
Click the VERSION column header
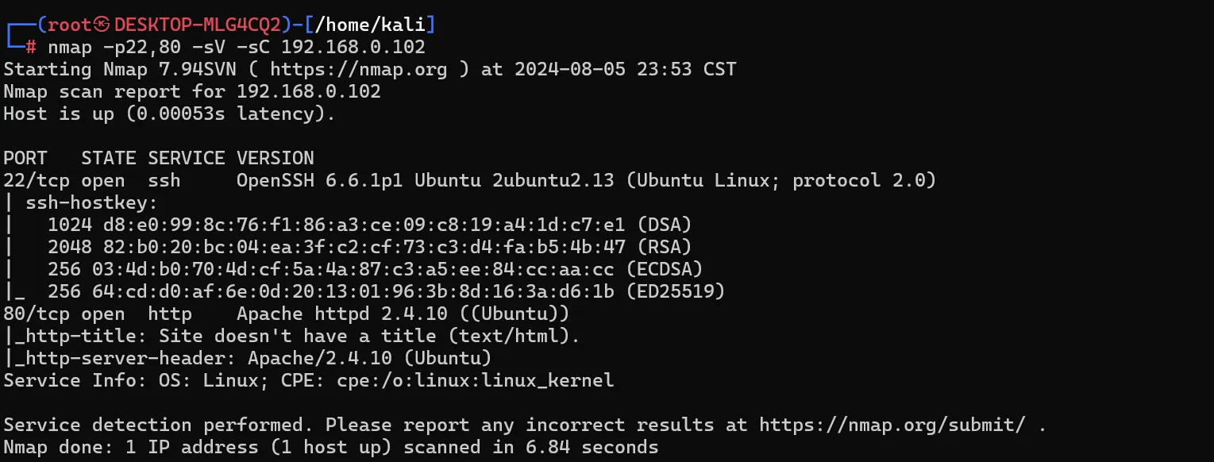(276, 158)
